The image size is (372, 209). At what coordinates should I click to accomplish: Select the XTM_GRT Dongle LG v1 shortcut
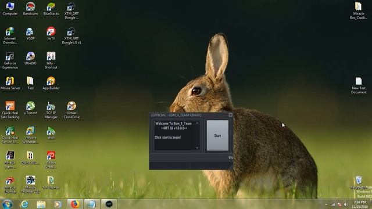[x=71, y=35]
